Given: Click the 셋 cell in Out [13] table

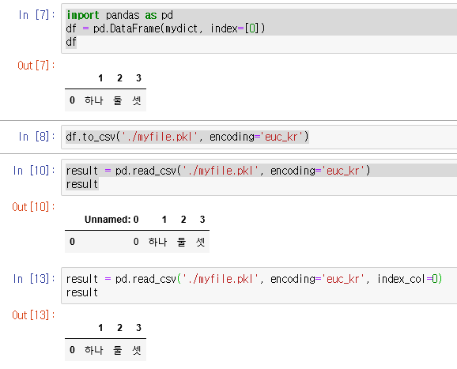Looking at the screenshot, I should 137,350.
